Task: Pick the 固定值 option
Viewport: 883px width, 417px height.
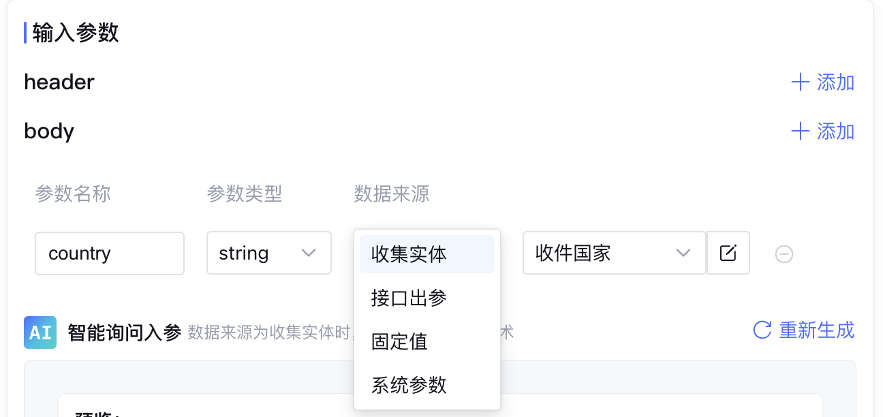Action: click(399, 341)
